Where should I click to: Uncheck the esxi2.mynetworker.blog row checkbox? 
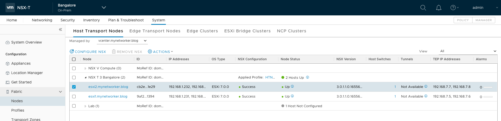[74, 87]
